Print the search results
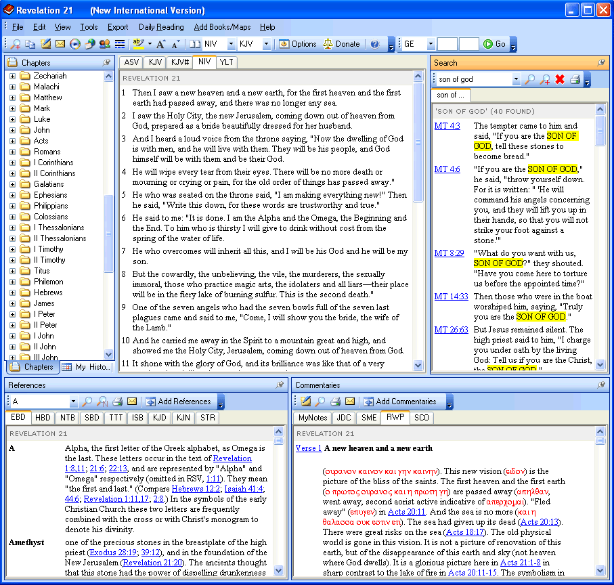 coord(574,79)
